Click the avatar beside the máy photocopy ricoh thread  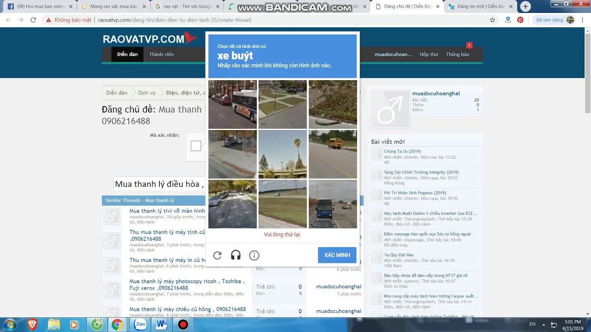tap(112, 290)
